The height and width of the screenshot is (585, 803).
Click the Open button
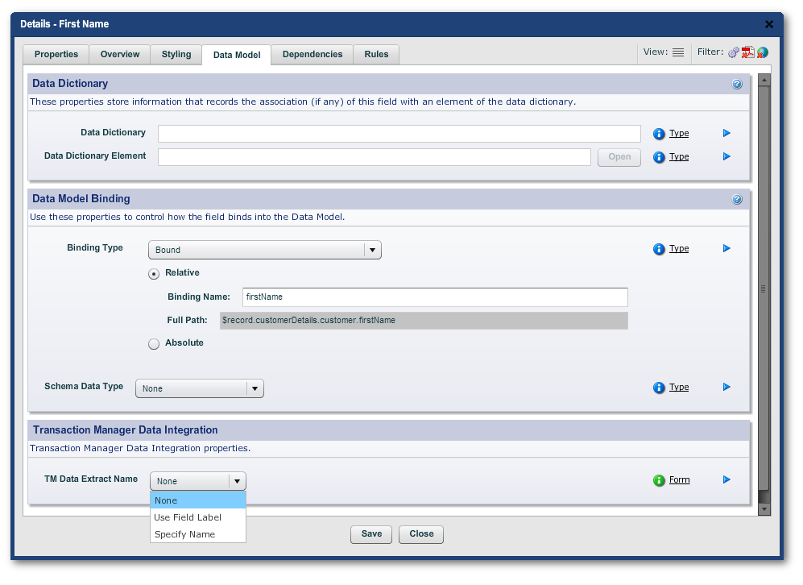[619, 157]
